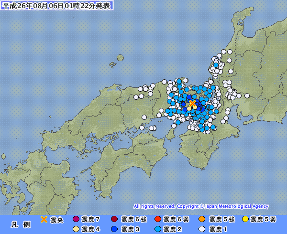Click the 震度3 legend label

click(x=130, y=229)
